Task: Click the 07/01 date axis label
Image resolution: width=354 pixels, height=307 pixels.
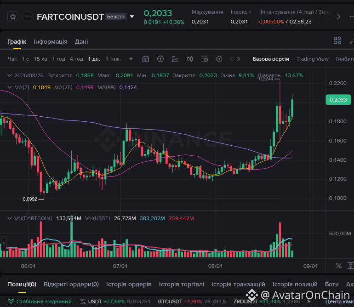Action: (x=120, y=266)
